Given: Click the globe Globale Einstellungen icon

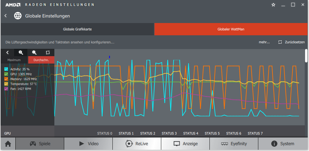Looking at the screenshot, I should 18,16.
